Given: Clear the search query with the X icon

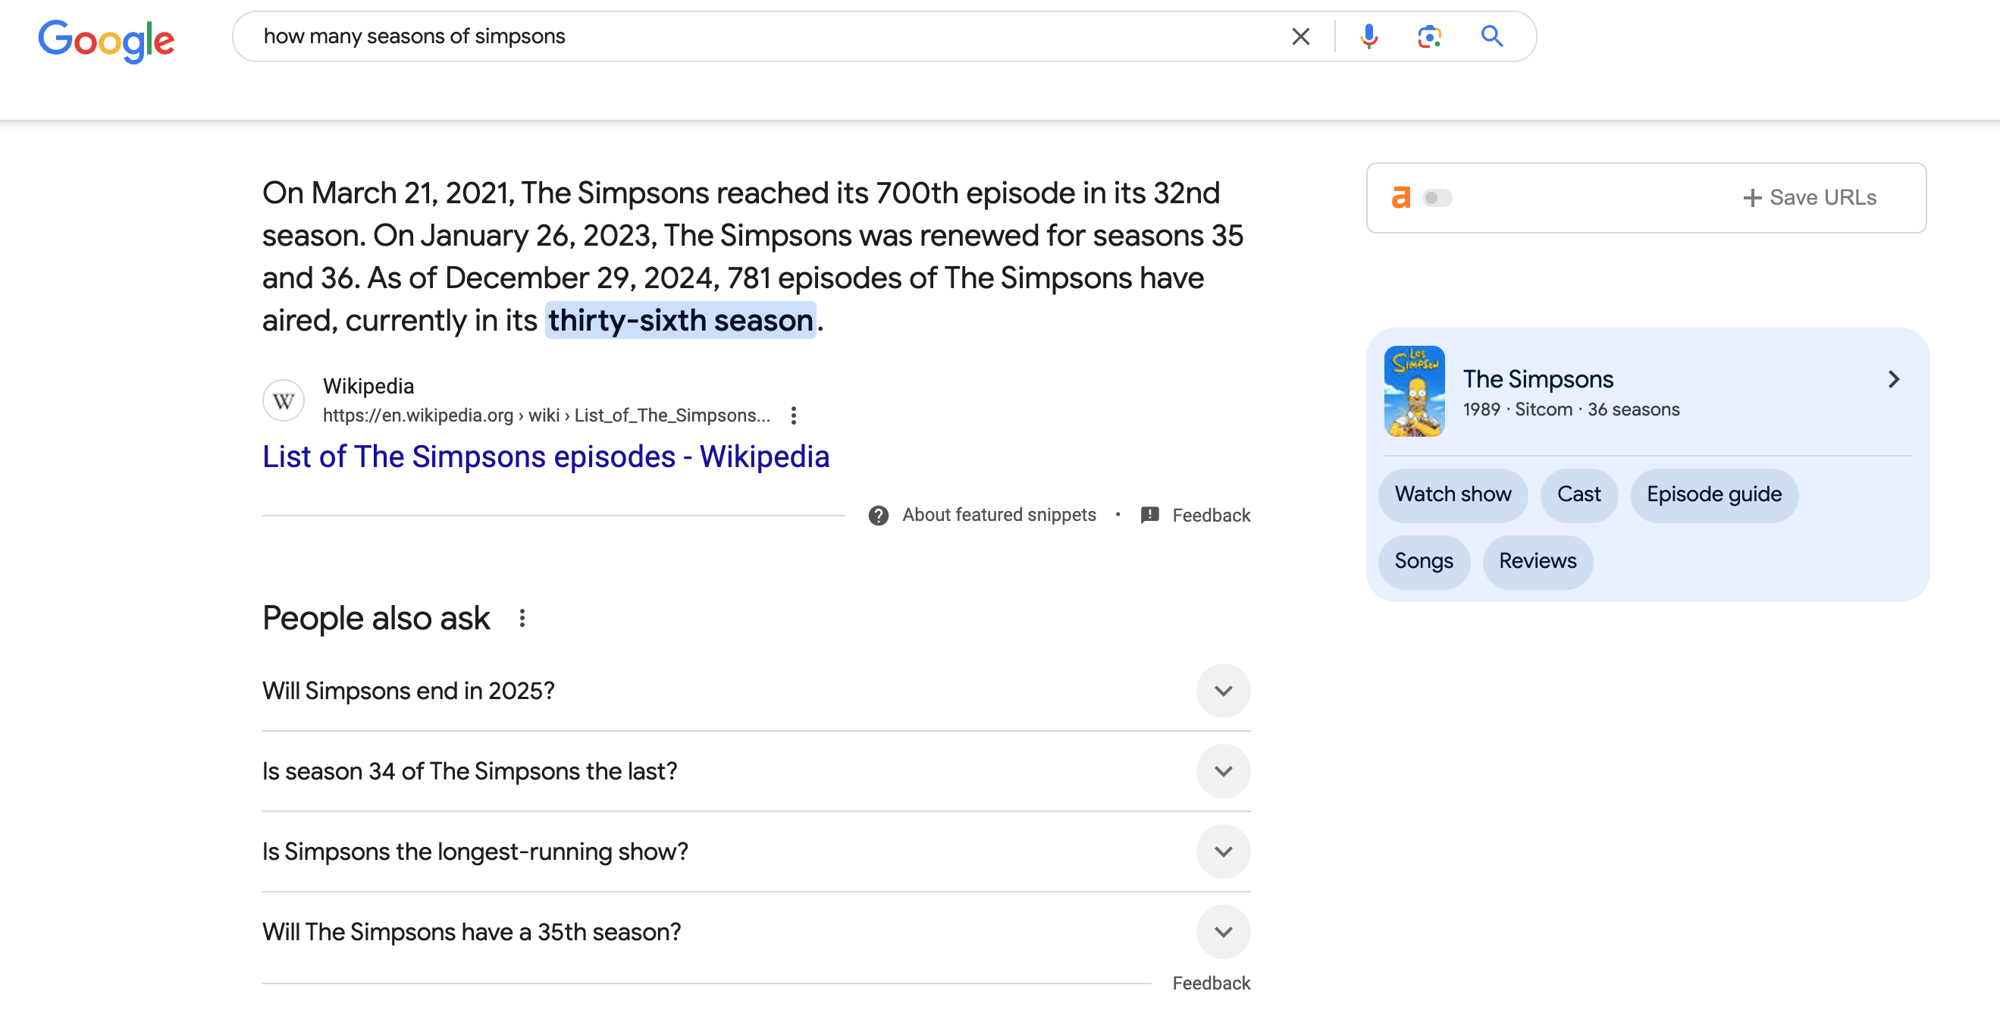Looking at the screenshot, I should (1300, 36).
